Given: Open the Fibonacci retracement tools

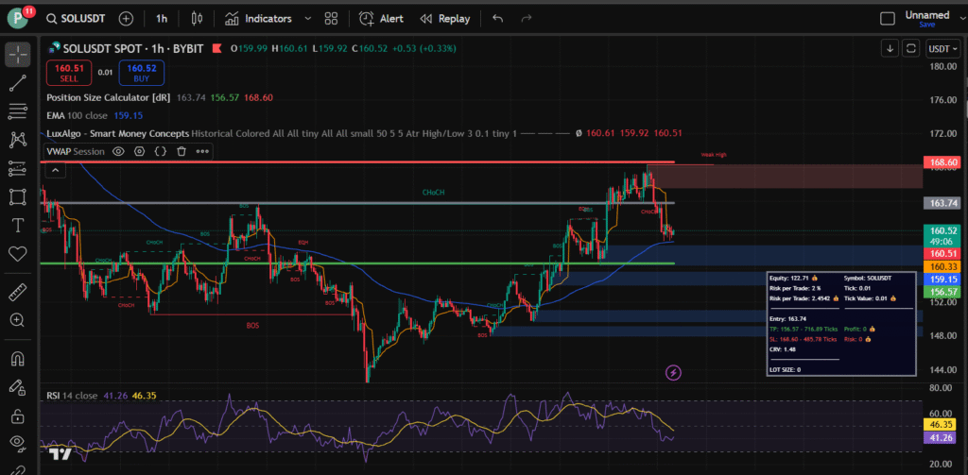Looking at the screenshot, I should click(x=18, y=111).
